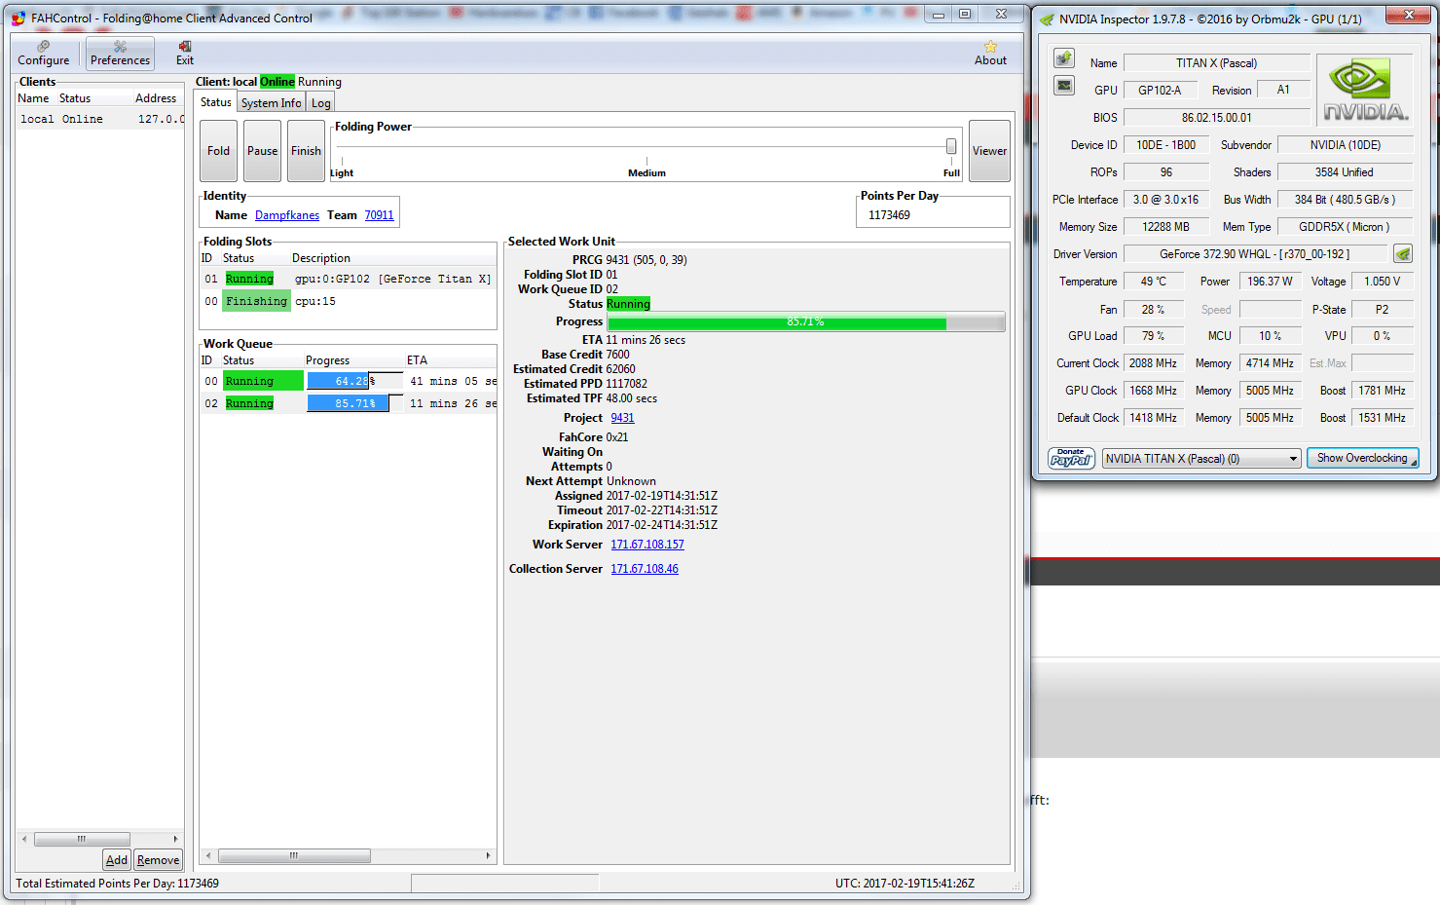Click the Fold button

pos(218,151)
